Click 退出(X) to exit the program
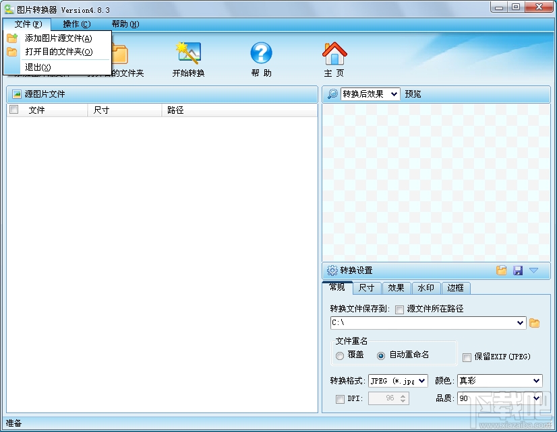The height and width of the screenshot is (432, 557). [37, 67]
